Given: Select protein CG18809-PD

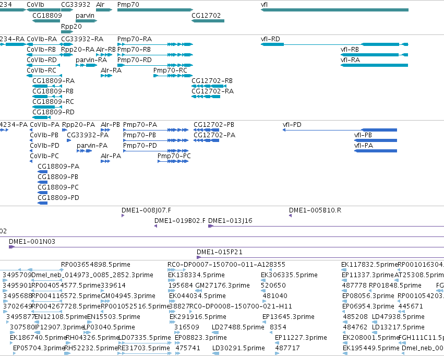Looking at the screenshot, I should 42,203.
